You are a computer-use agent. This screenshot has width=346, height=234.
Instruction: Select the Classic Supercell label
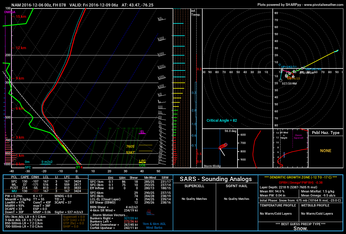pos(298,137)
